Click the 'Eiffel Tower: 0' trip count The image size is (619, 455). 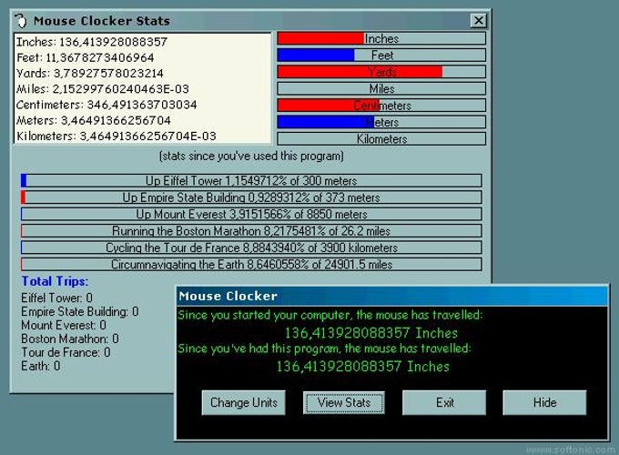[x=56, y=298]
